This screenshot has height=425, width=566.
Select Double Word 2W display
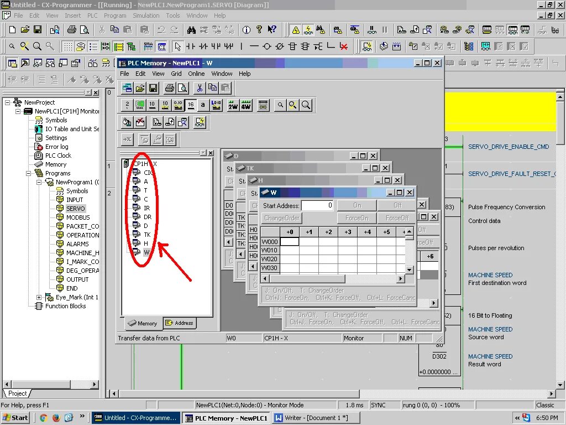[233, 105]
